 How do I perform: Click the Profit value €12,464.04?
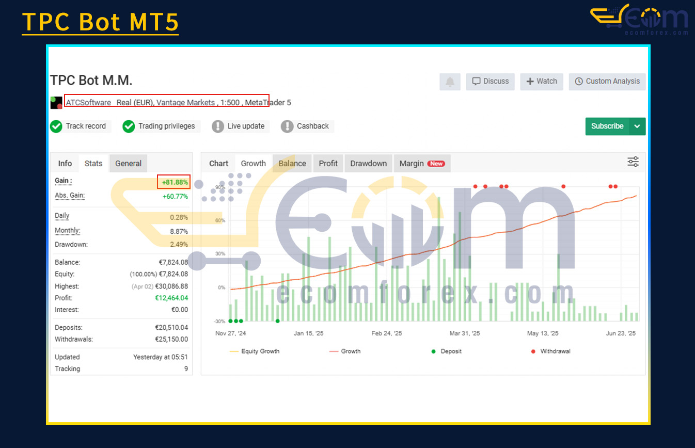171,298
